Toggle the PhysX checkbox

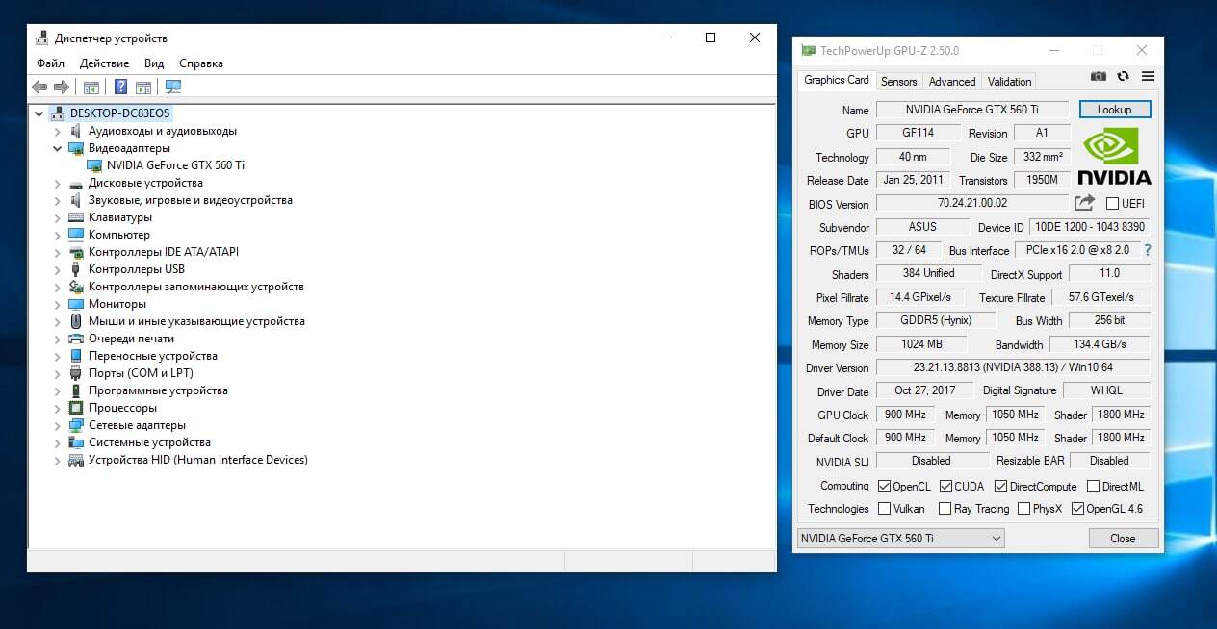(x=1024, y=509)
